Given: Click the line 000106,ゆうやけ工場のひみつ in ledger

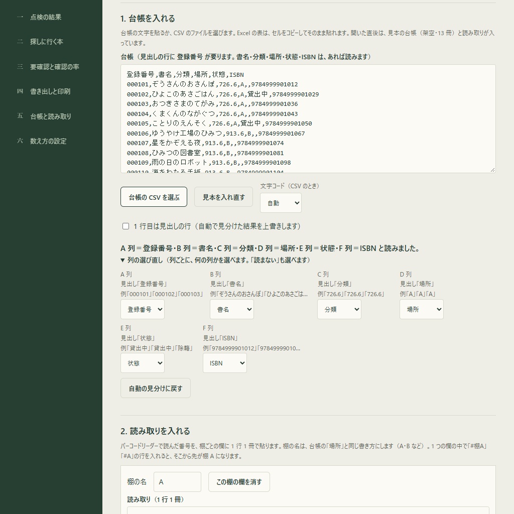Looking at the screenshot, I should (216, 134).
